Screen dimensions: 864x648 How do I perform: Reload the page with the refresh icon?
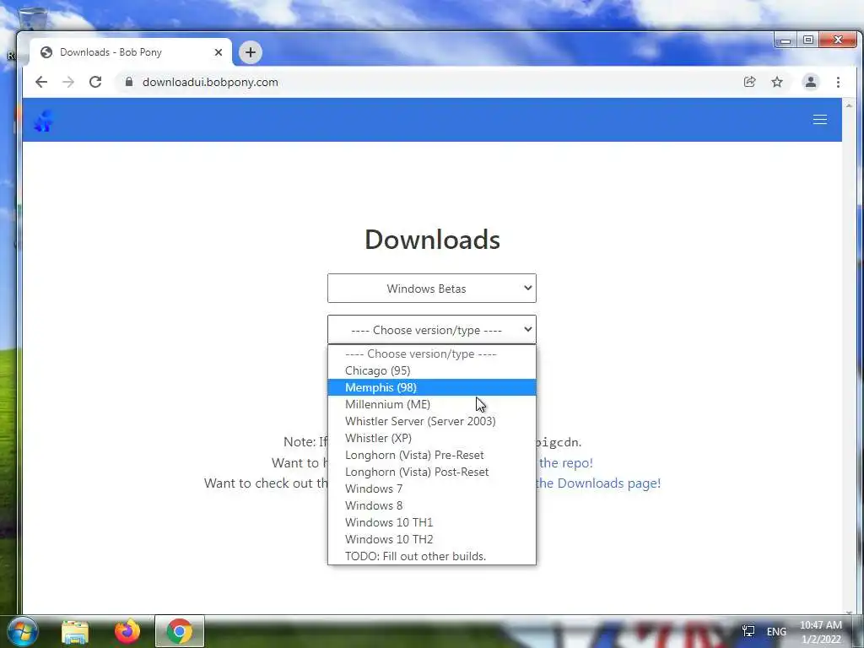coord(95,82)
